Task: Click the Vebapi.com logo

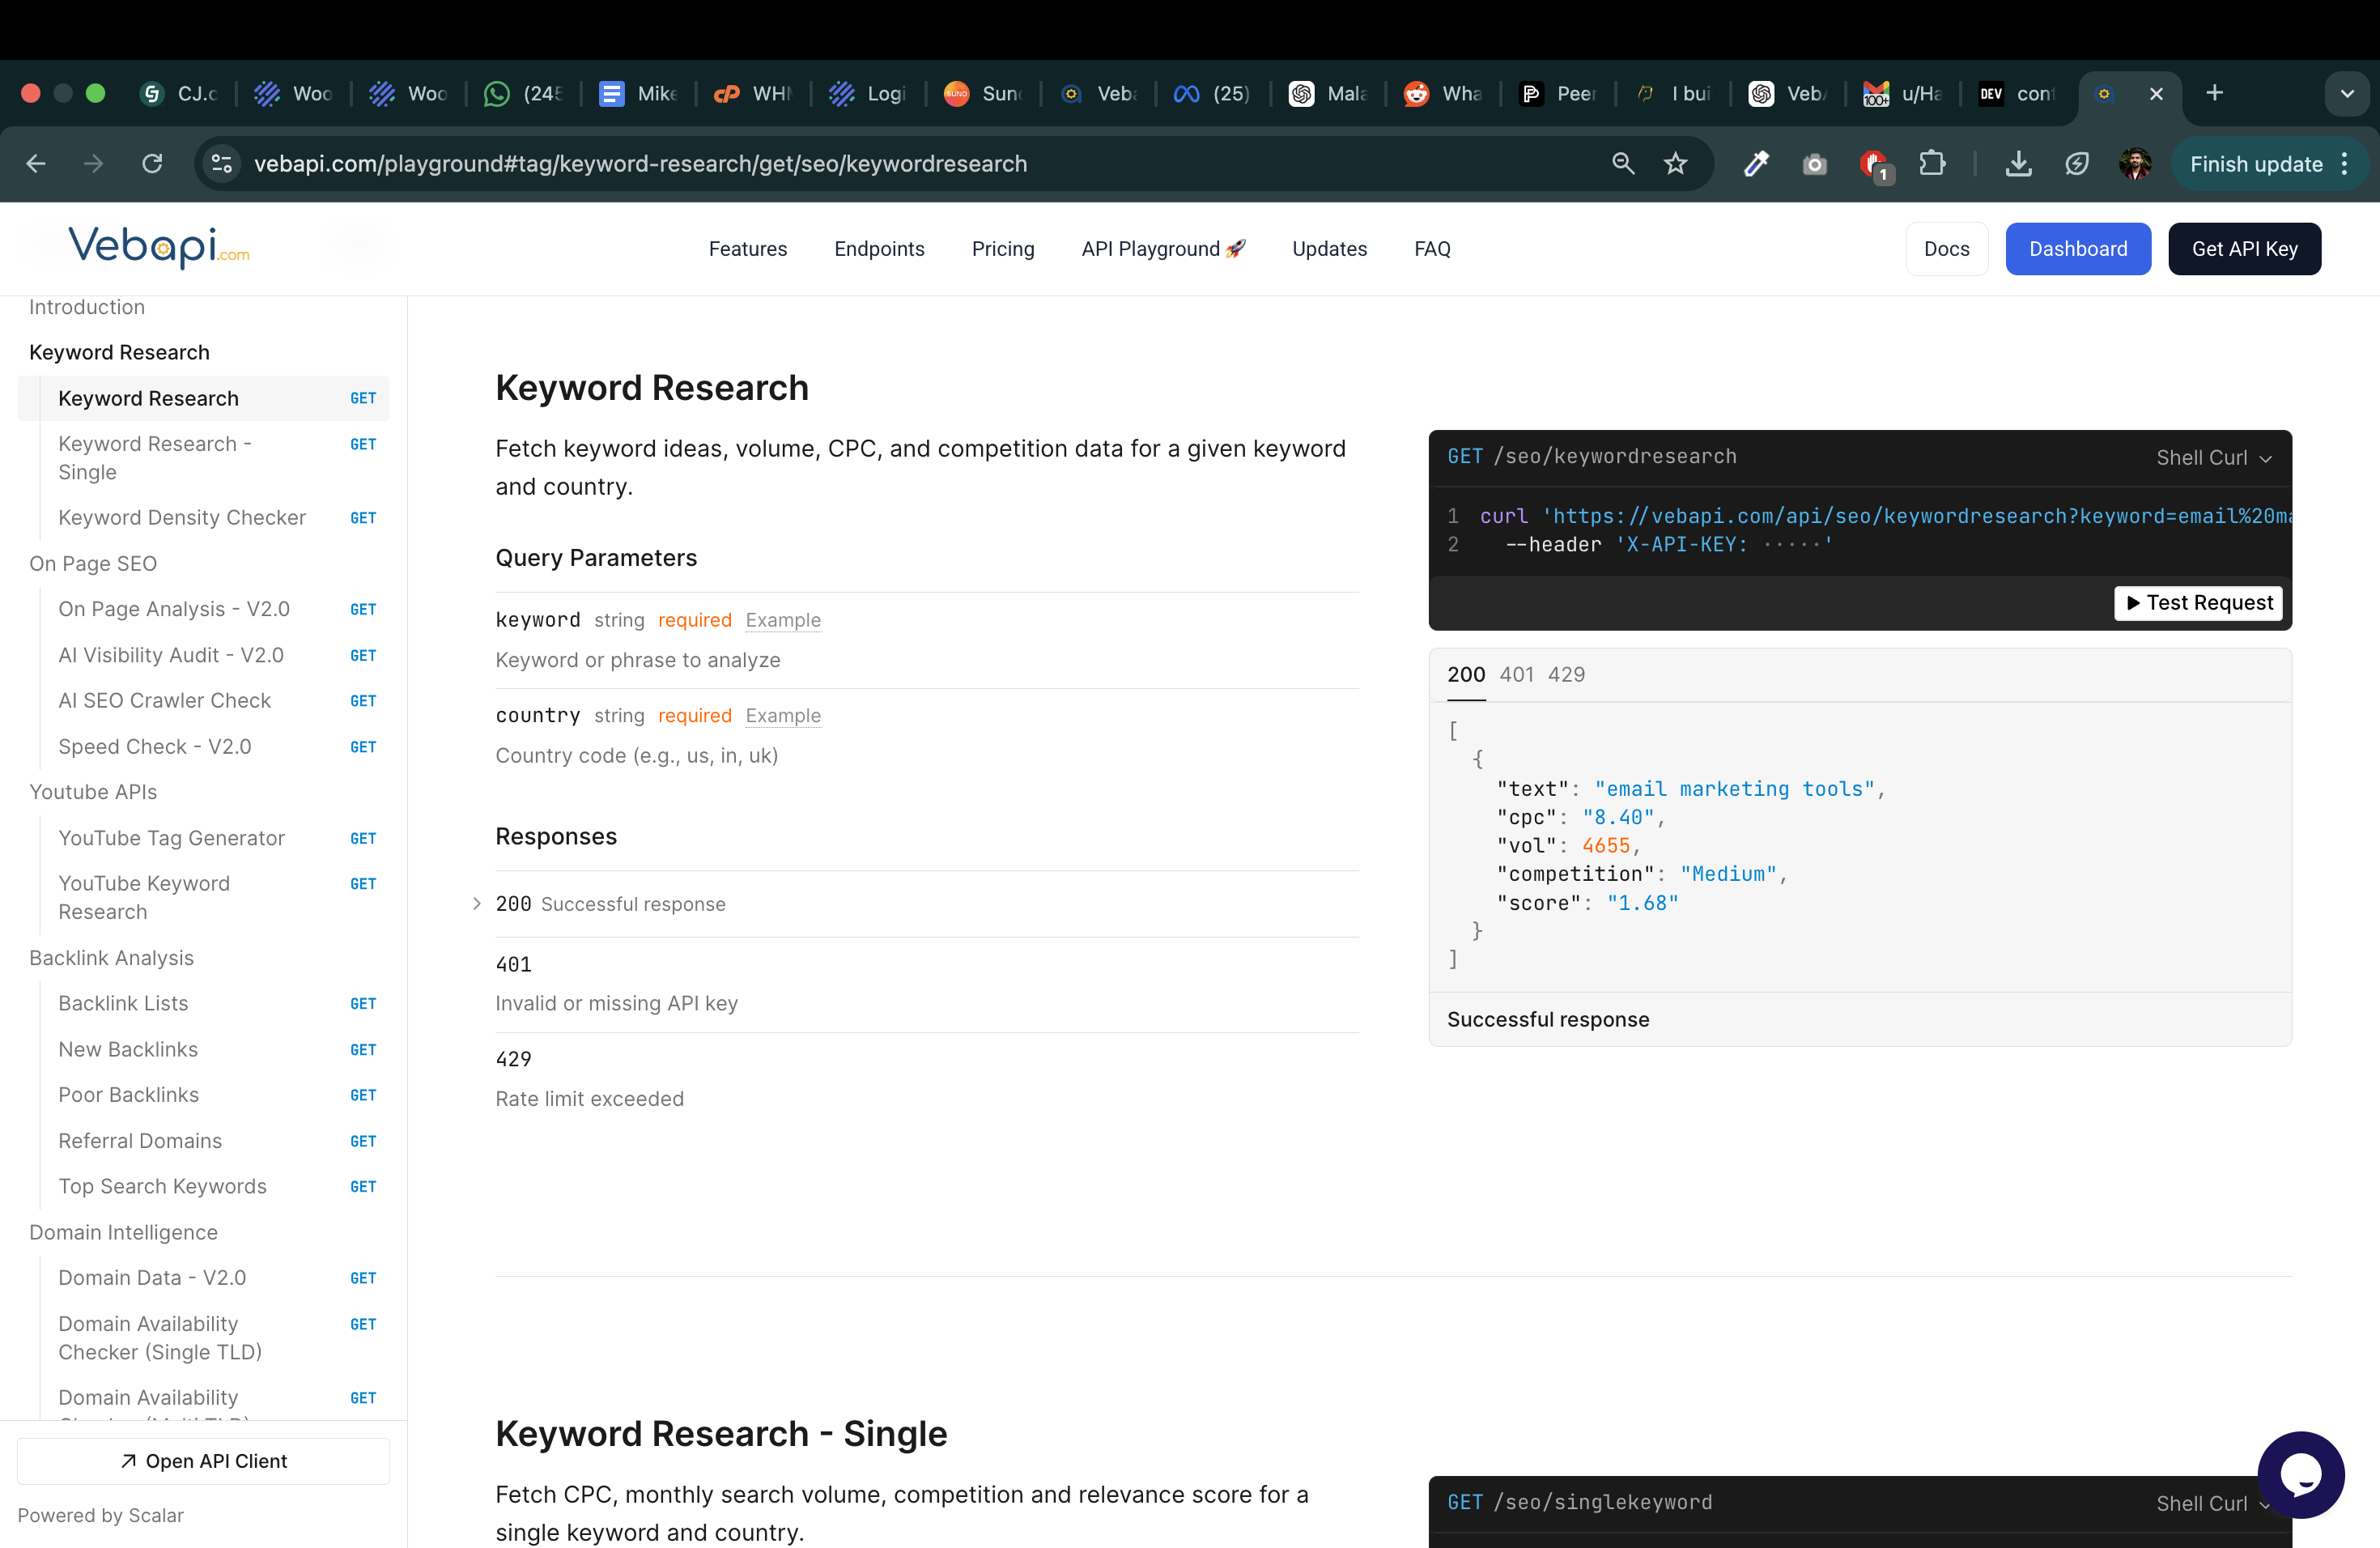Action: [x=156, y=246]
